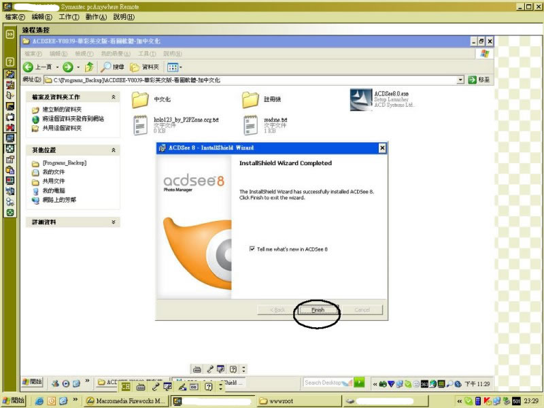The image size is (544, 408).
Task: Click the local system tray clock 23:29
Action: coord(532,401)
